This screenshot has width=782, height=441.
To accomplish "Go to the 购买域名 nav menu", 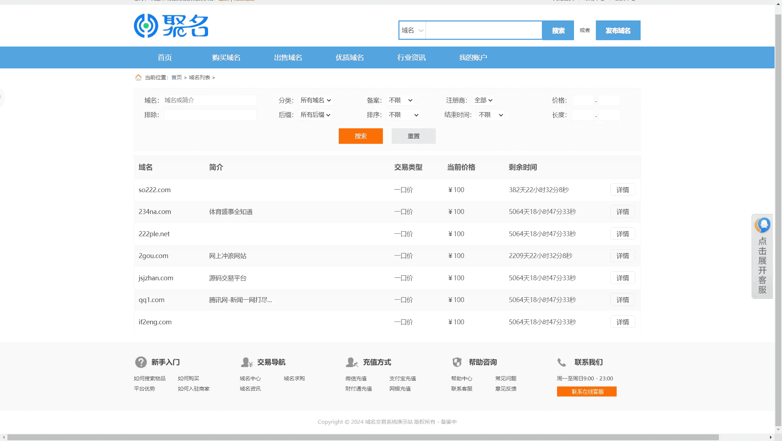I will [226, 57].
